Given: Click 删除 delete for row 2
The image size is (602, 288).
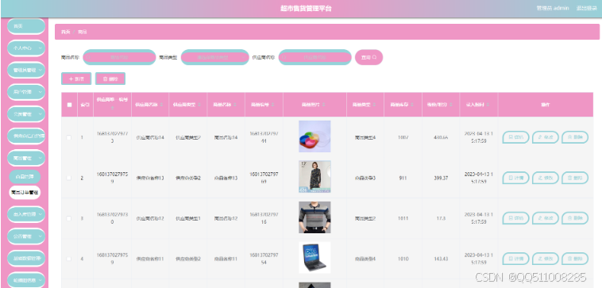Looking at the screenshot, I should 575,178.
